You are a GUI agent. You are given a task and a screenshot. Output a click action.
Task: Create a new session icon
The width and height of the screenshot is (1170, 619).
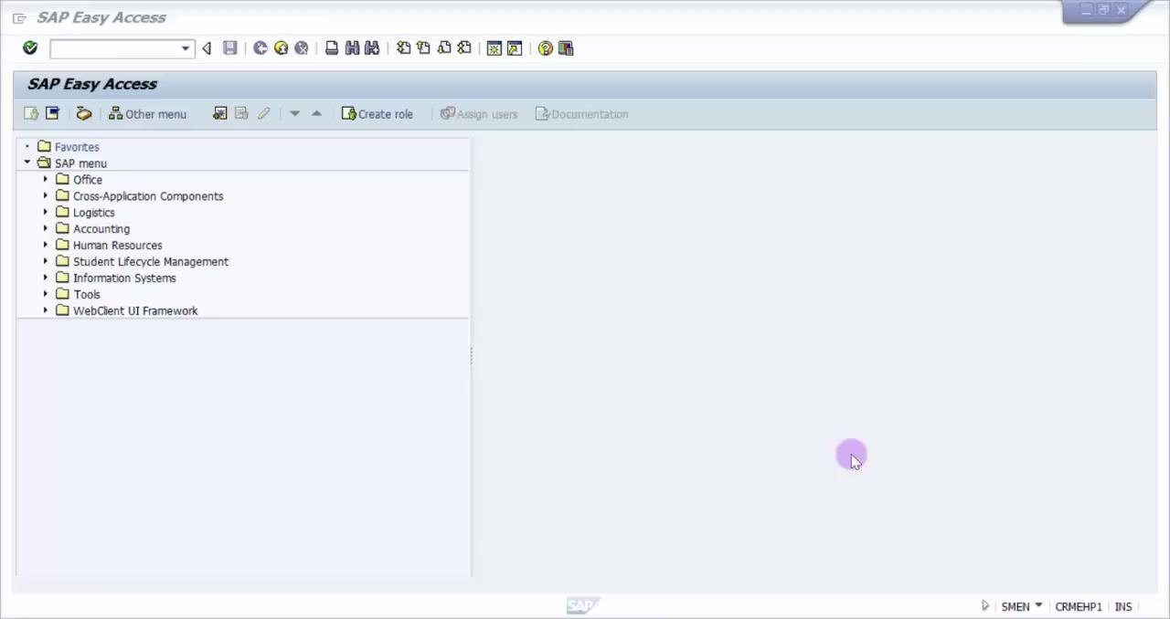pyautogui.click(x=495, y=48)
